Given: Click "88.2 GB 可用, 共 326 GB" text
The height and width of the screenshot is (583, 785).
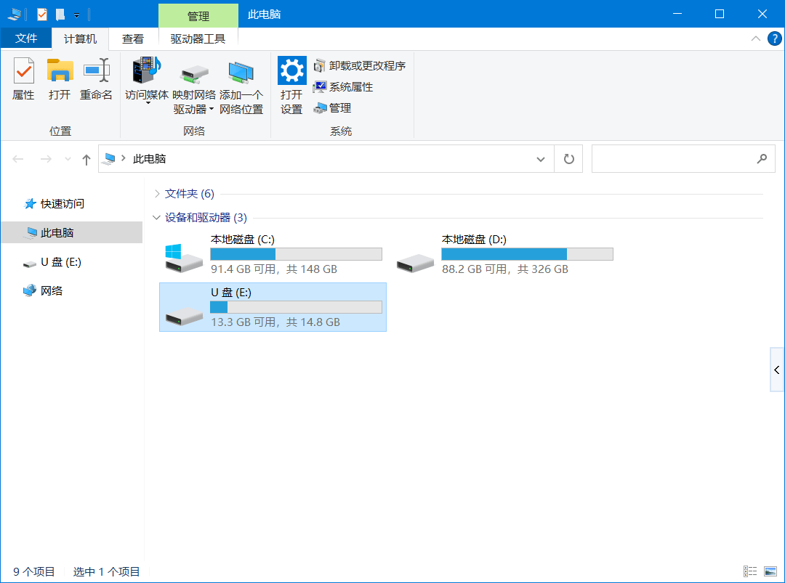Looking at the screenshot, I should [x=505, y=269].
